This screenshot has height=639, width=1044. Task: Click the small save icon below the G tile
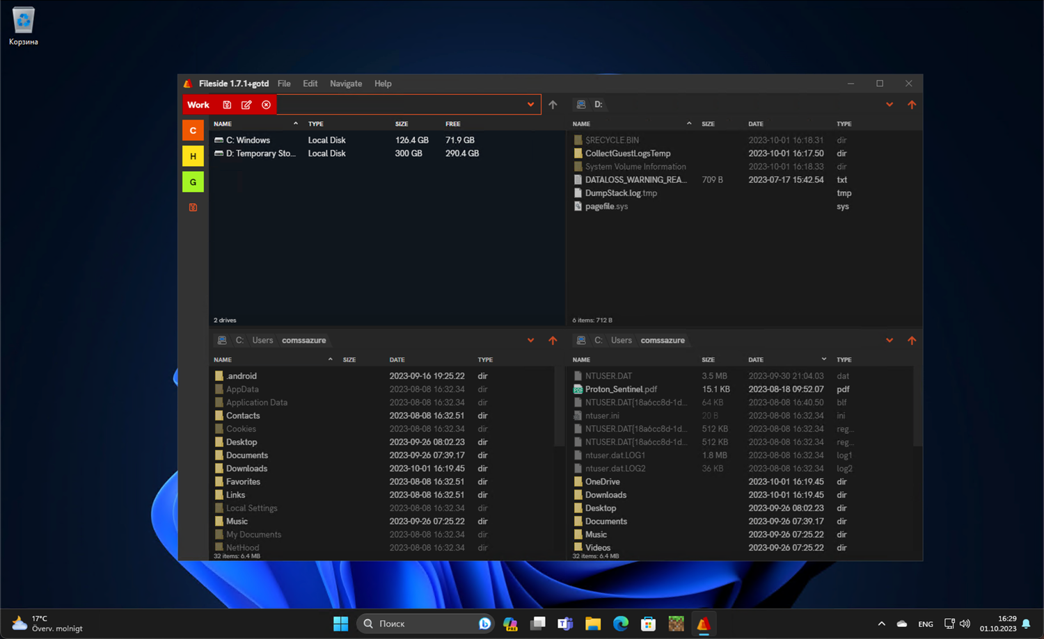coord(193,207)
